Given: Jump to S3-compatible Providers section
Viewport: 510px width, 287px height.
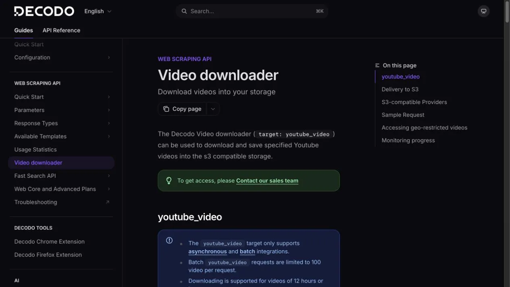Looking at the screenshot, I should (x=414, y=102).
